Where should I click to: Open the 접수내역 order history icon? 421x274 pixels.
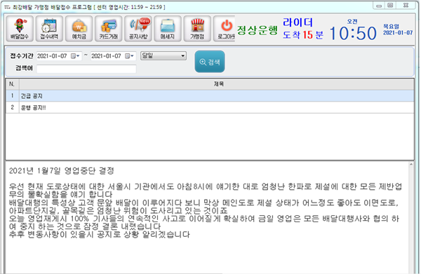pos(49,29)
